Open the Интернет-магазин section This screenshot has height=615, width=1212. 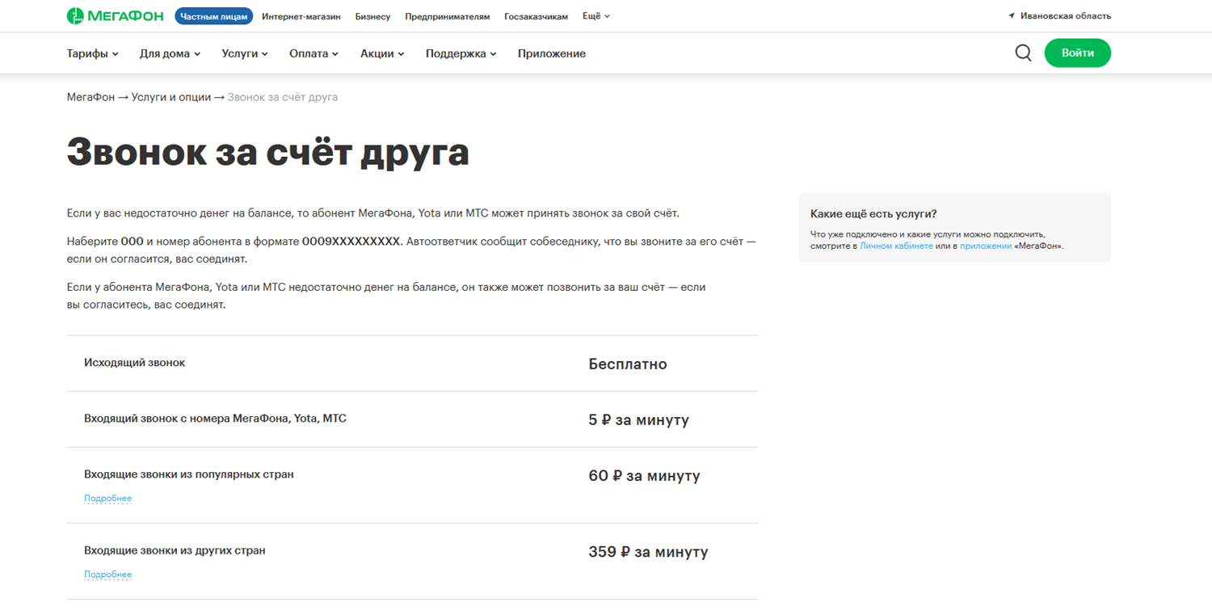click(301, 16)
